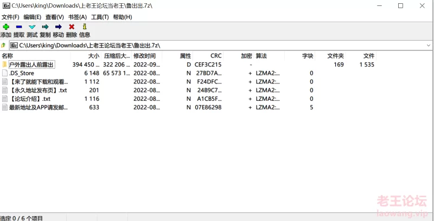Select the 户外露出人前露出 folder
This screenshot has width=434, height=221.
[31, 65]
